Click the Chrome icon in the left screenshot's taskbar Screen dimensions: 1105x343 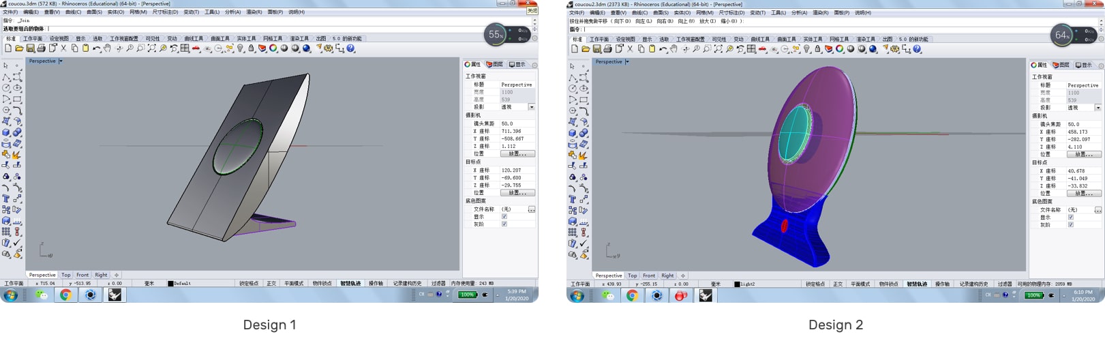click(66, 295)
